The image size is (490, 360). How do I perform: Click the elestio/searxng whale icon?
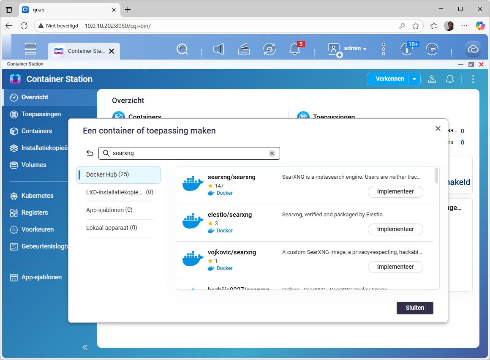click(x=193, y=221)
